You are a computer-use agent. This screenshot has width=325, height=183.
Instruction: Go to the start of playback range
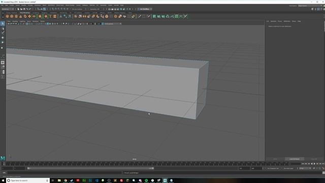coord(303,164)
